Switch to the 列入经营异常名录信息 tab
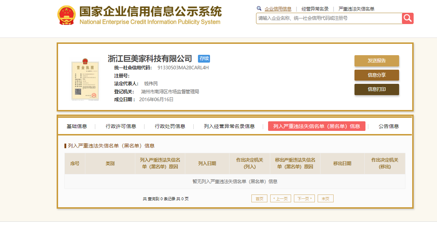Viewport: 437px width, 226px height. pyautogui.click(x=229, y=126)
